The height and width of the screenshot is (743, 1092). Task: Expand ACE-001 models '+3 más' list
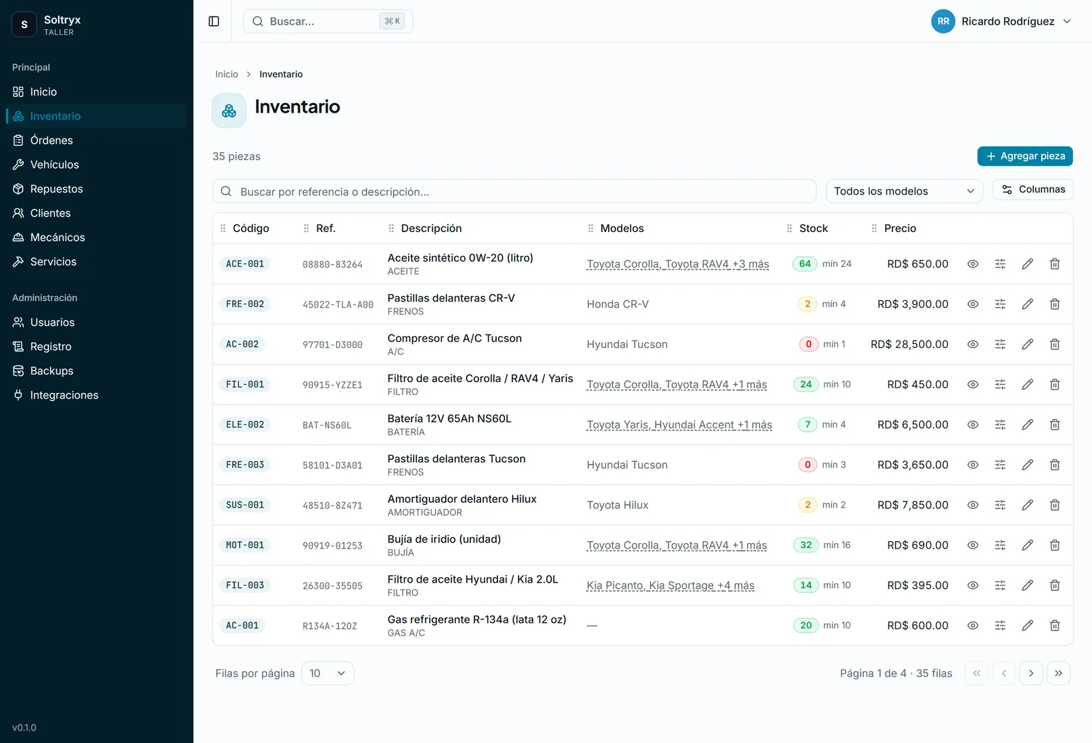click(x=678, y=264)
